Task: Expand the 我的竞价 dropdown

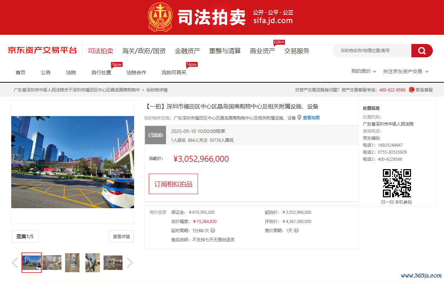Action: [x=364, y=71]
